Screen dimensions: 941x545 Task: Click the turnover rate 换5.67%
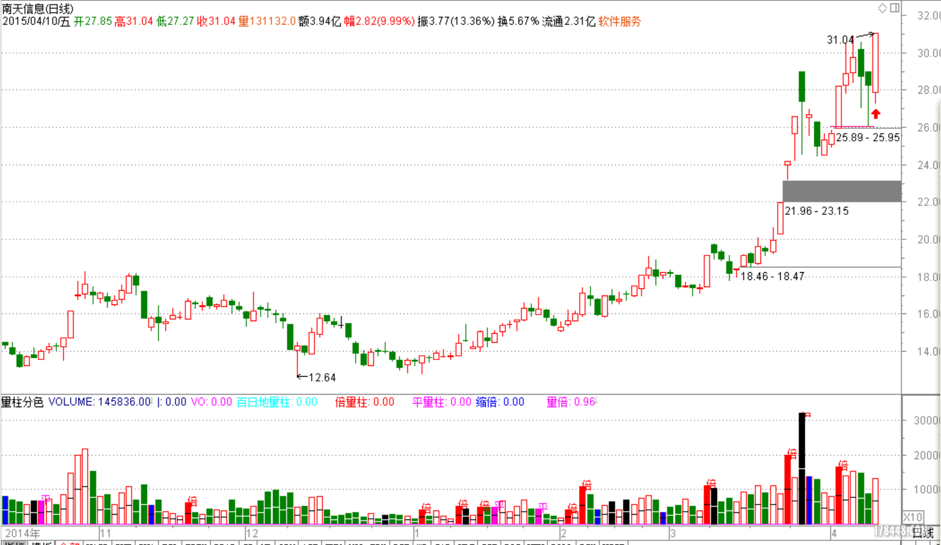(x=519, y=21)
